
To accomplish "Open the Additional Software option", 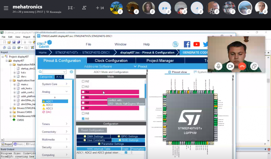I will coord(98,66).
